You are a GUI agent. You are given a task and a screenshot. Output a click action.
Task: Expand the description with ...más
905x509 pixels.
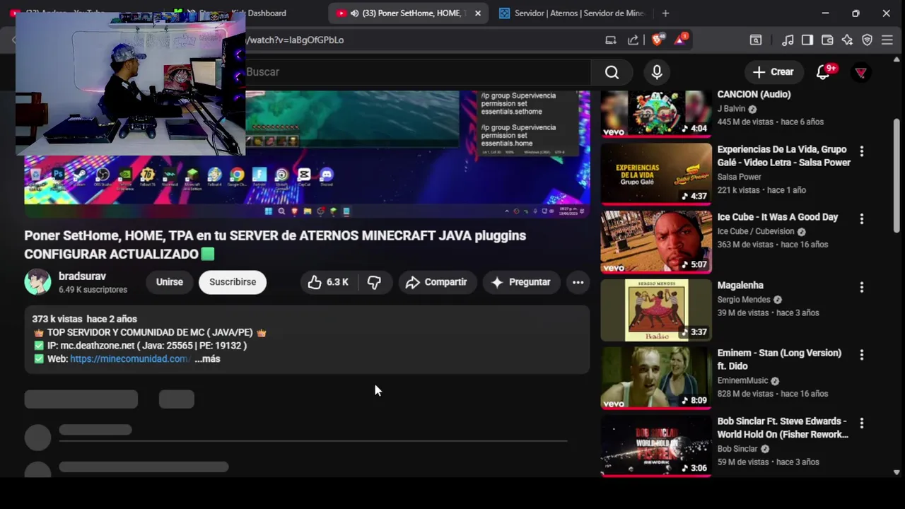[x=207, y=359]
